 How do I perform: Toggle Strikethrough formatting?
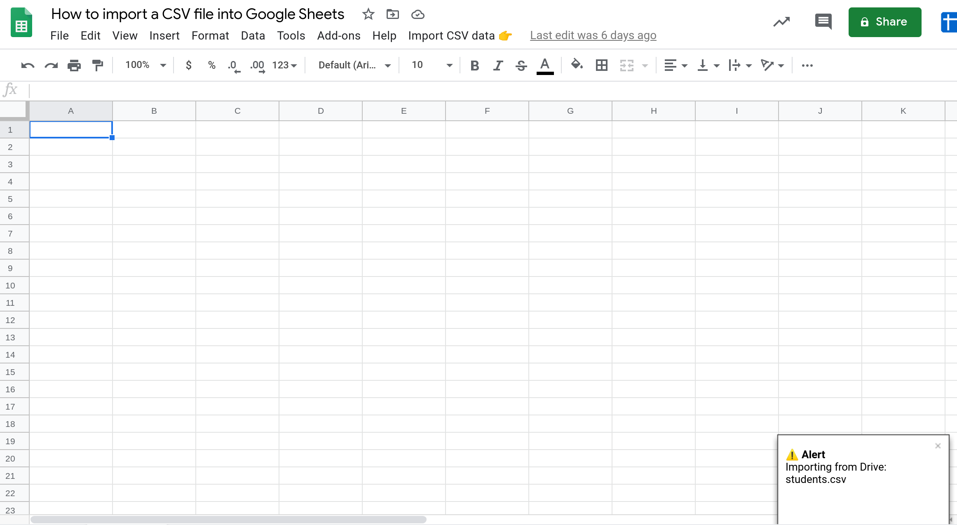[521, 66]
